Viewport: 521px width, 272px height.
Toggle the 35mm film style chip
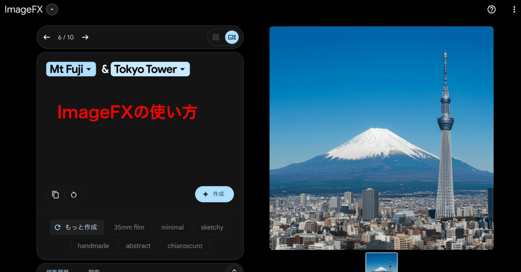click(129, 227)
